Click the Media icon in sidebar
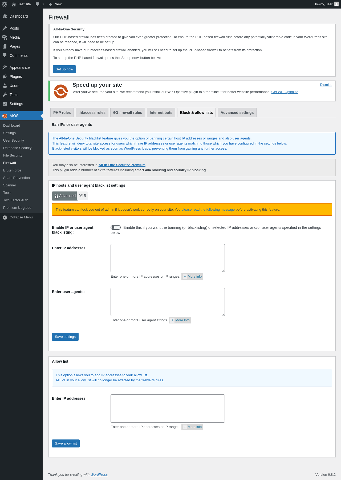 (5, 37)
